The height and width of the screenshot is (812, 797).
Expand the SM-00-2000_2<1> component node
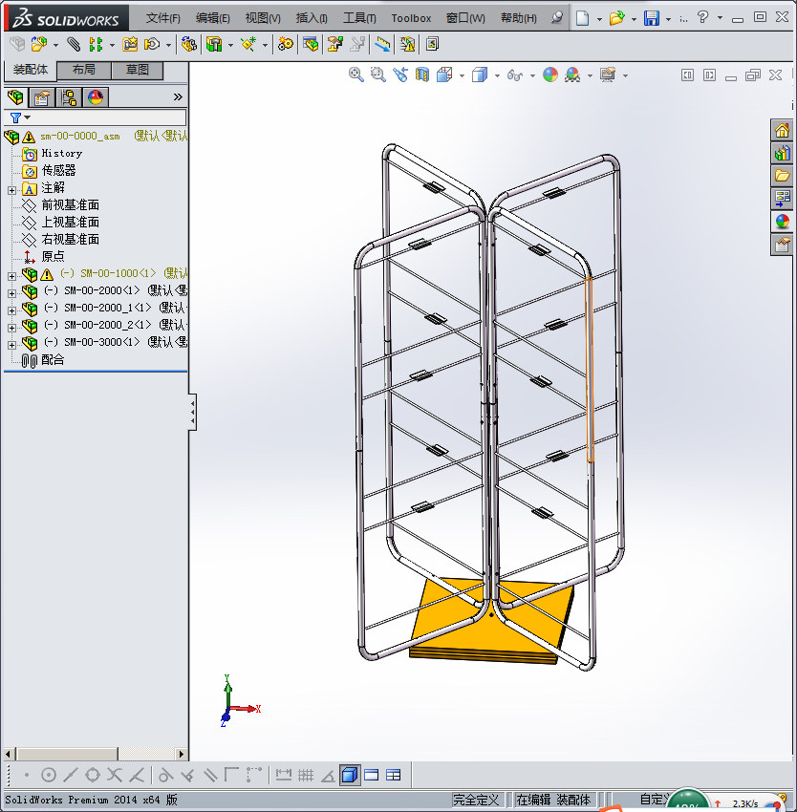[11, 328]
